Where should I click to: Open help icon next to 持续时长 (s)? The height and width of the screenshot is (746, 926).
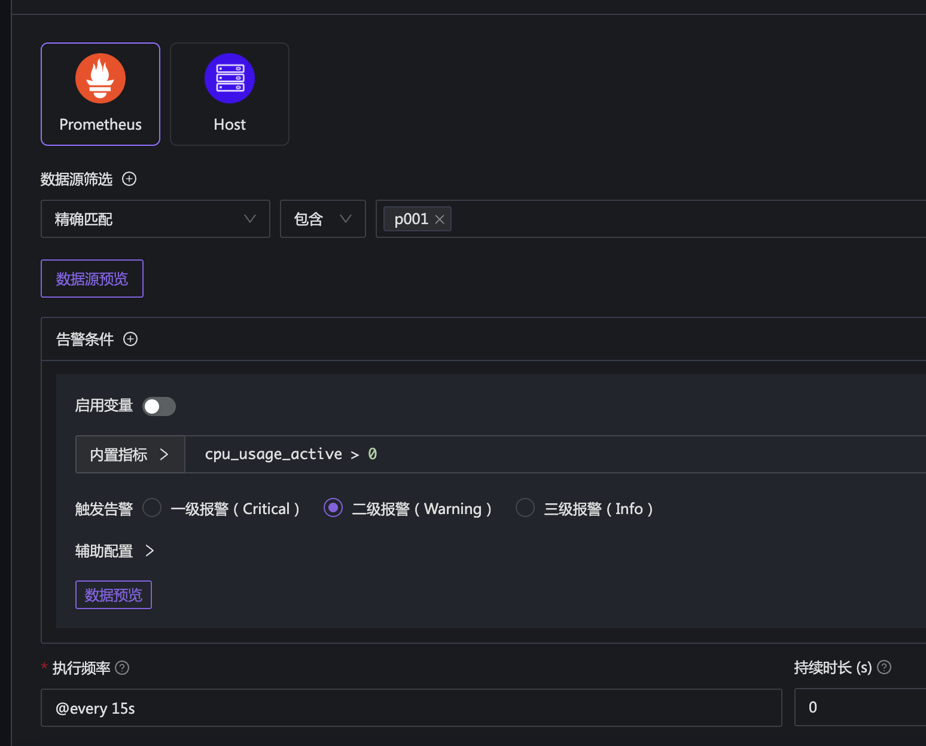[x=884, y=668]
